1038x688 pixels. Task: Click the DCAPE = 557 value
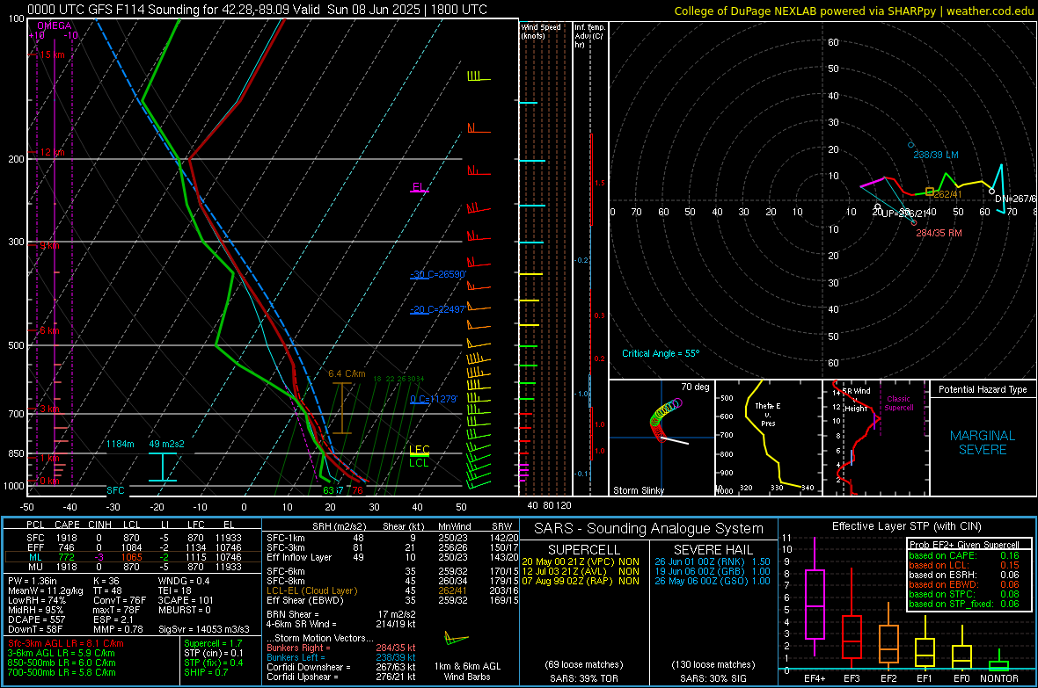click(x=36, y=619)
